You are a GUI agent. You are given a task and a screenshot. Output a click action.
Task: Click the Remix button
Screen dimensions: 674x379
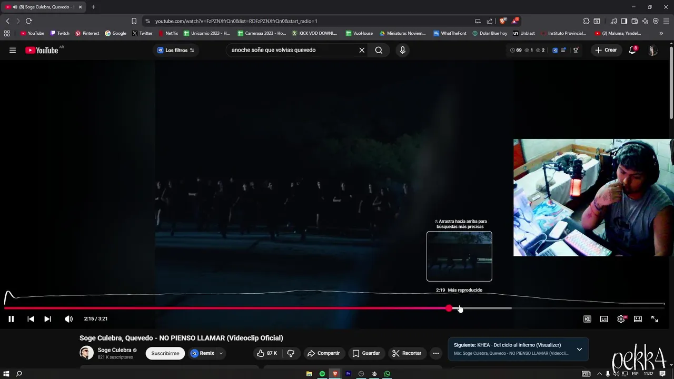click(x=203, y=353)
